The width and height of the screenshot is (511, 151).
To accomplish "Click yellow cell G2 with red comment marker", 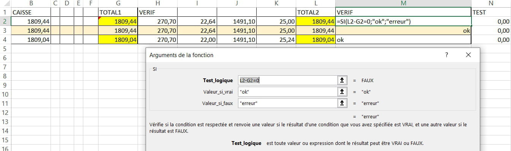I will point(118,21).
